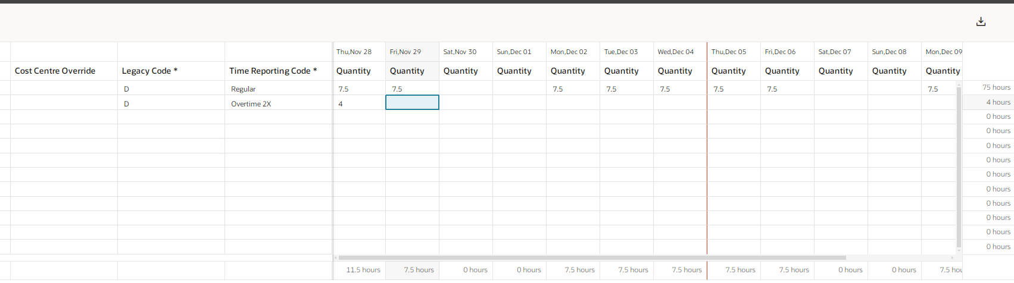This screenshot has height=283, width=1014.
Task: Click the empty Regular cell for Sun Dec 01
Action: click(x=519, y=89)
